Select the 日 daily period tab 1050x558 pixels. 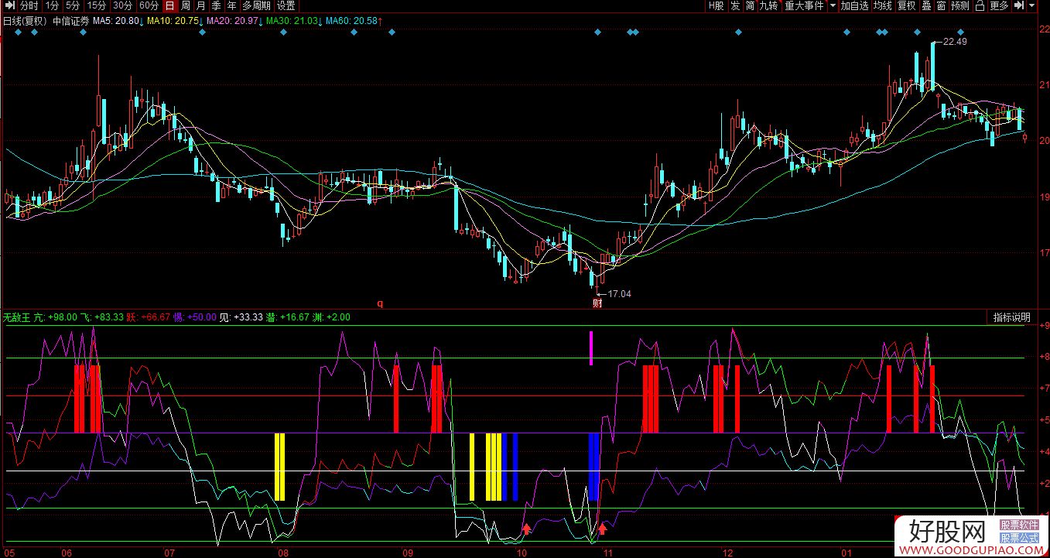pyautogui.click(x=169, y=6)
